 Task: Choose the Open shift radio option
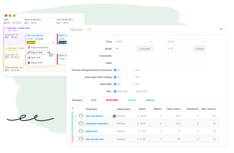click(x=133, y=91)
